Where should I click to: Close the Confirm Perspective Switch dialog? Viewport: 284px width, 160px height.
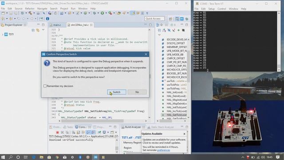(x=146, y=54)
